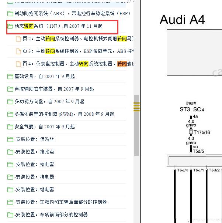This screenshot has height=223, width=222.
Task: Click the T5d/4 pin label
Action: (x=183, y=170)
